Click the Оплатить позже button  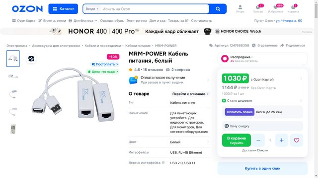(x=239, y=112)
